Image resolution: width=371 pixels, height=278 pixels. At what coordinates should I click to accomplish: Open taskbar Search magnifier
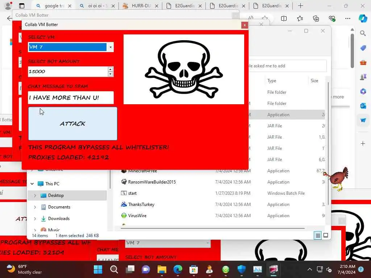114,269
